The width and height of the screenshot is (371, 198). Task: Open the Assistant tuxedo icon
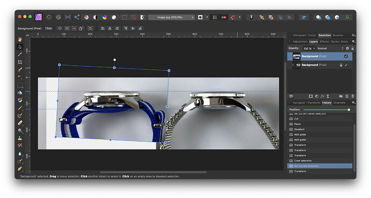251,17
